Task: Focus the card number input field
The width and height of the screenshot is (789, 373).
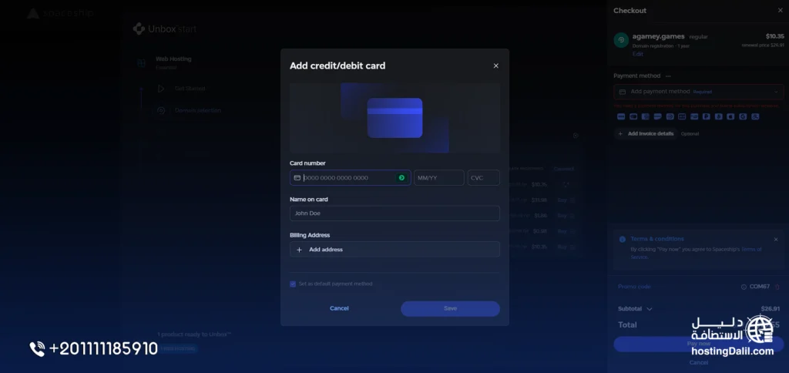Action: coord(351,178)
